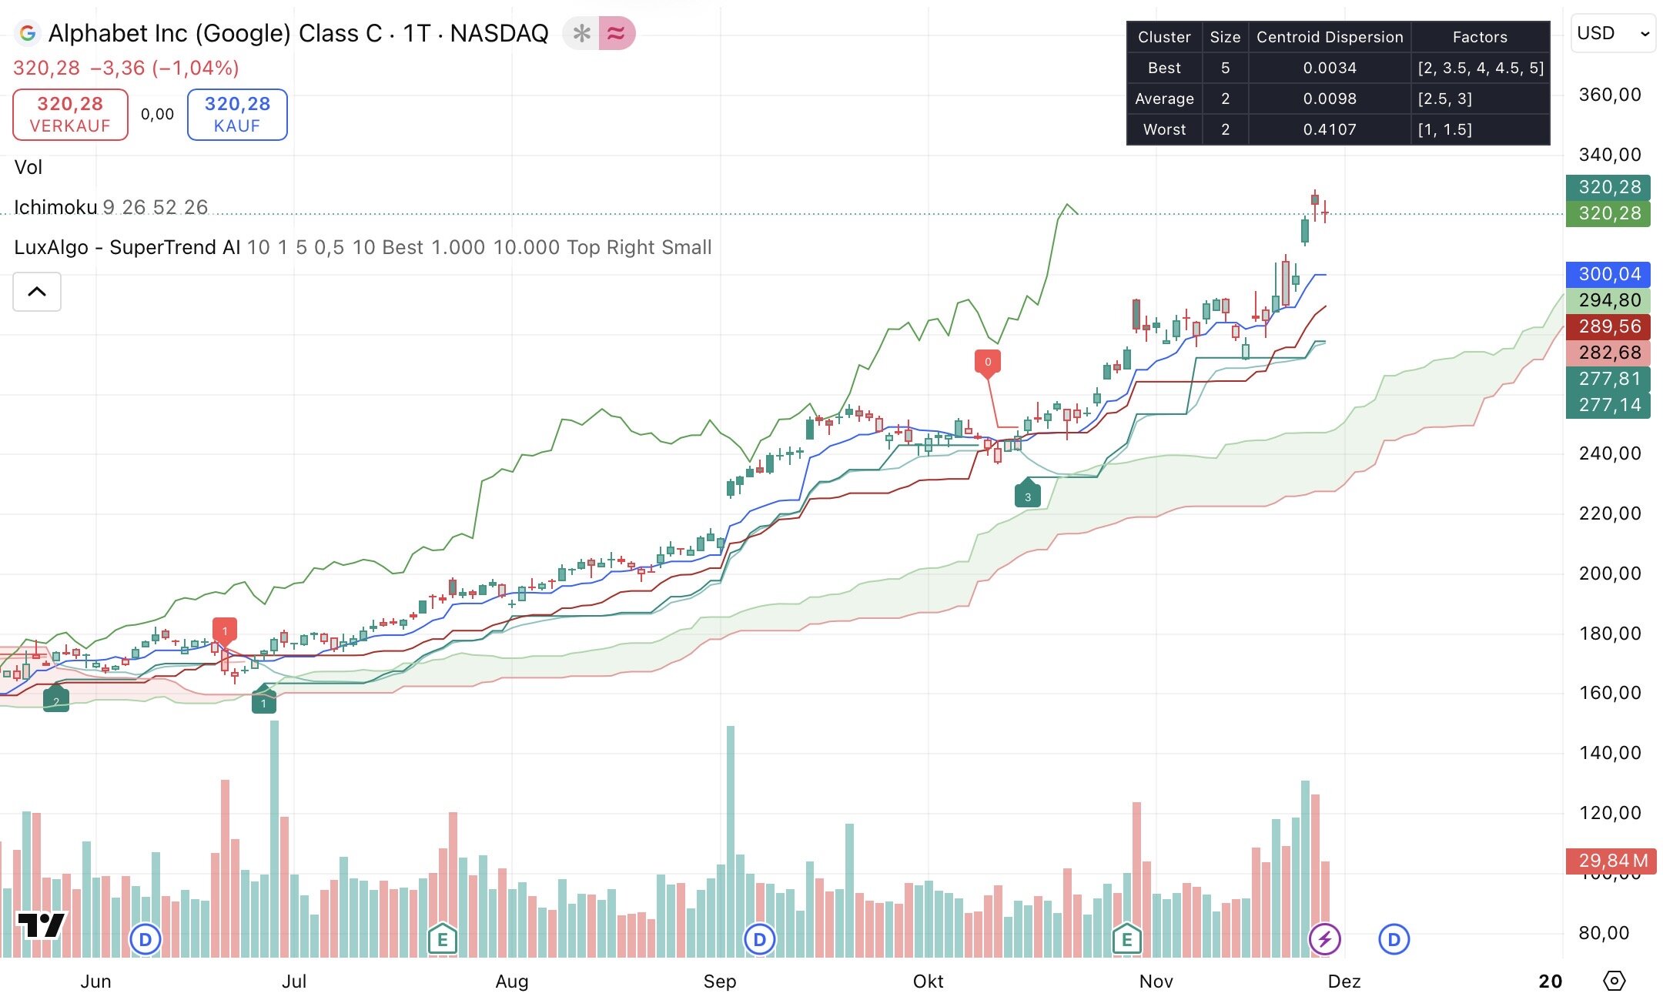Toggle the gray asterisk indicator button

(x=582, y=33)
